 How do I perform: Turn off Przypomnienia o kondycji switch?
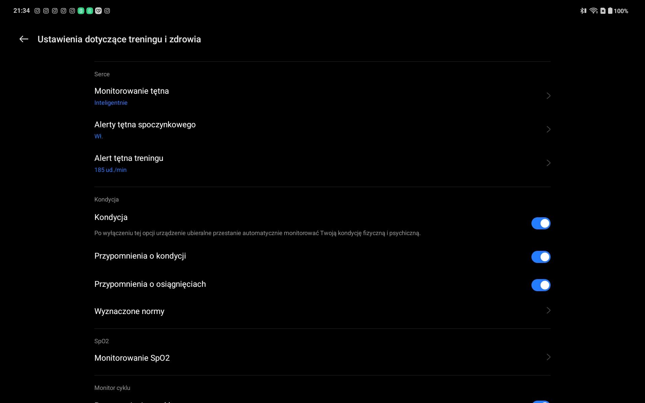tap(541, 257)
